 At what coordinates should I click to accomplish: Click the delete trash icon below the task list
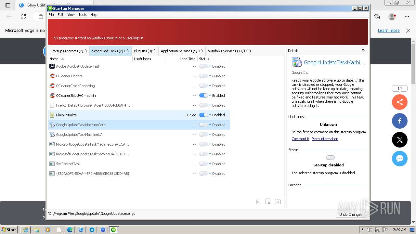258,201
